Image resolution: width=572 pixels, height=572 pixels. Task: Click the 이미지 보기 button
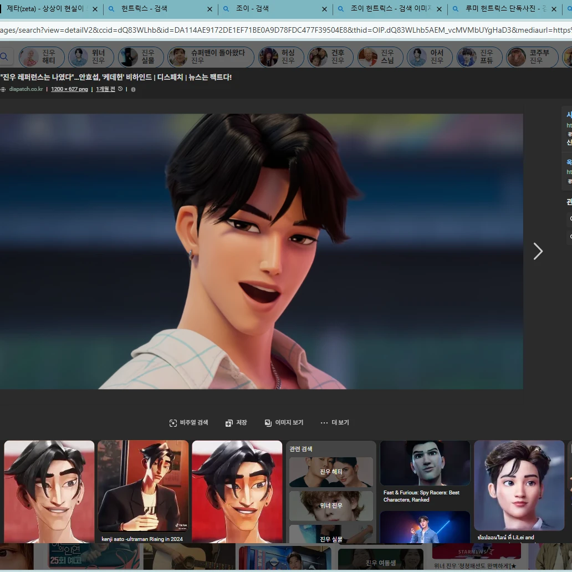pyautogui.click(x=284, y=422)
